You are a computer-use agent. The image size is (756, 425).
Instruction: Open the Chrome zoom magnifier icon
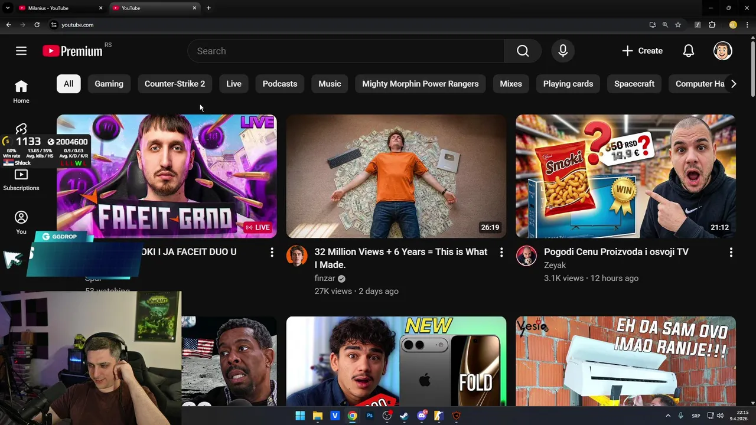pyautogui.click(x=665, y=25)
